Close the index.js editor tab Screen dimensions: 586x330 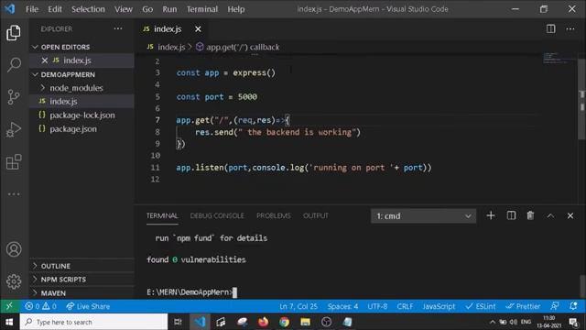point(198,28)
